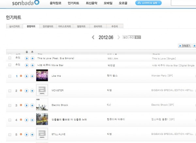Image resolution: width=196 pixels, height=143 pixels.
Task: Switch to 앨범차트 tab
Action: click(81, 26)
